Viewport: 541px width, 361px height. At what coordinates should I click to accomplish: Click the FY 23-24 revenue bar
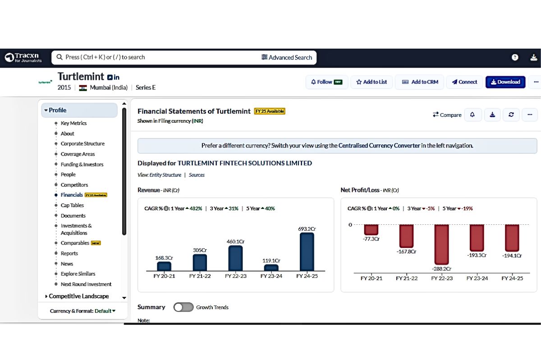coord(271,268)
